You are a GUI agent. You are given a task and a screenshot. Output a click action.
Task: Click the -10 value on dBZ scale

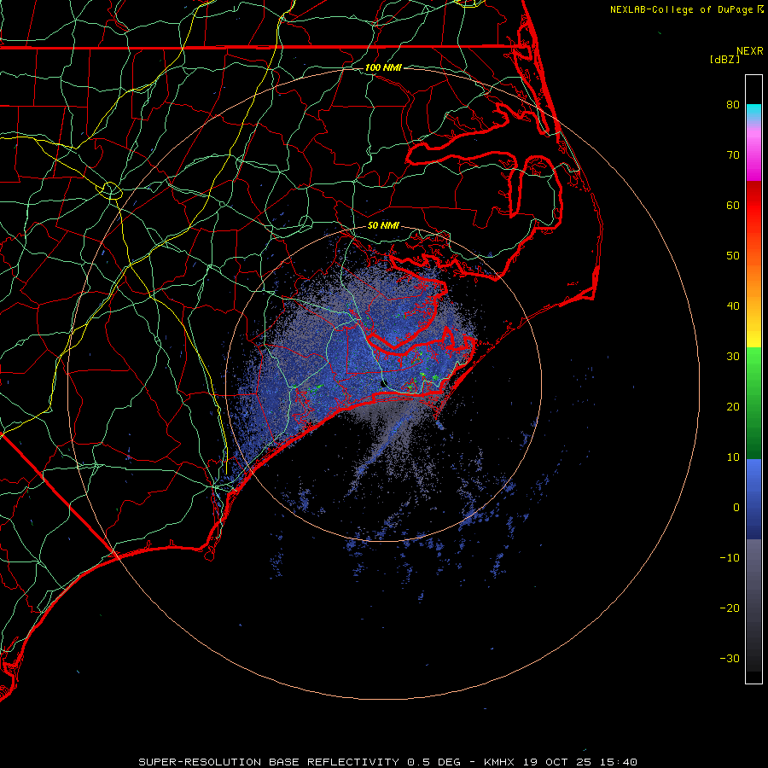730,558
